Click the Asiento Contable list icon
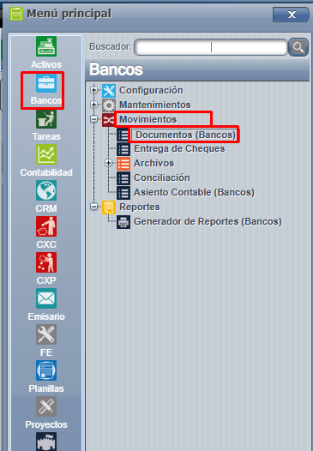 click(123, 193)
